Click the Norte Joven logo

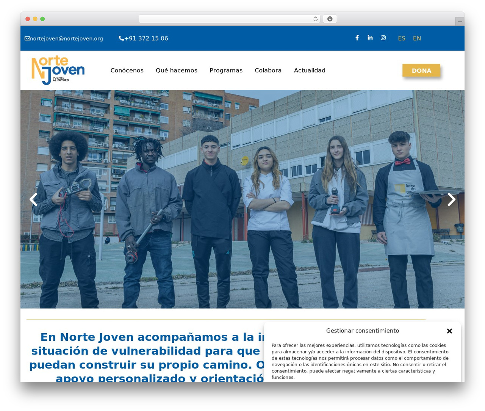pyautogui.click(x=58, y=70)
